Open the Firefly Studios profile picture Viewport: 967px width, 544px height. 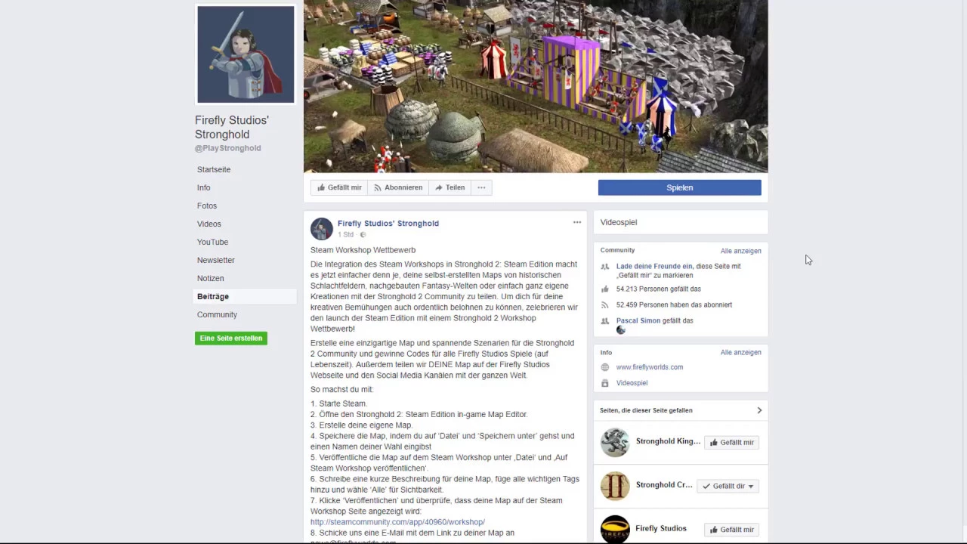pos(246,54)
